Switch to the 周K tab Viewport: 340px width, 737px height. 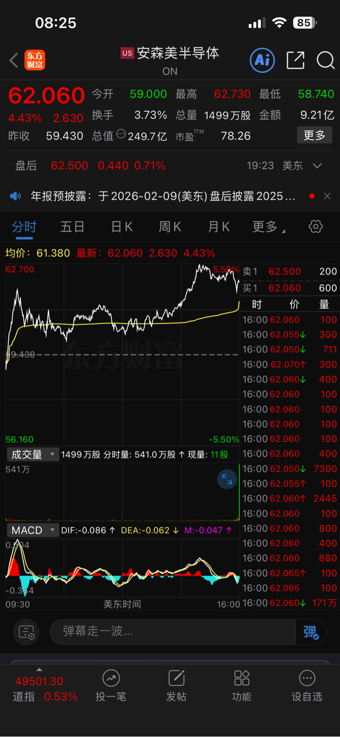(170, 227)
